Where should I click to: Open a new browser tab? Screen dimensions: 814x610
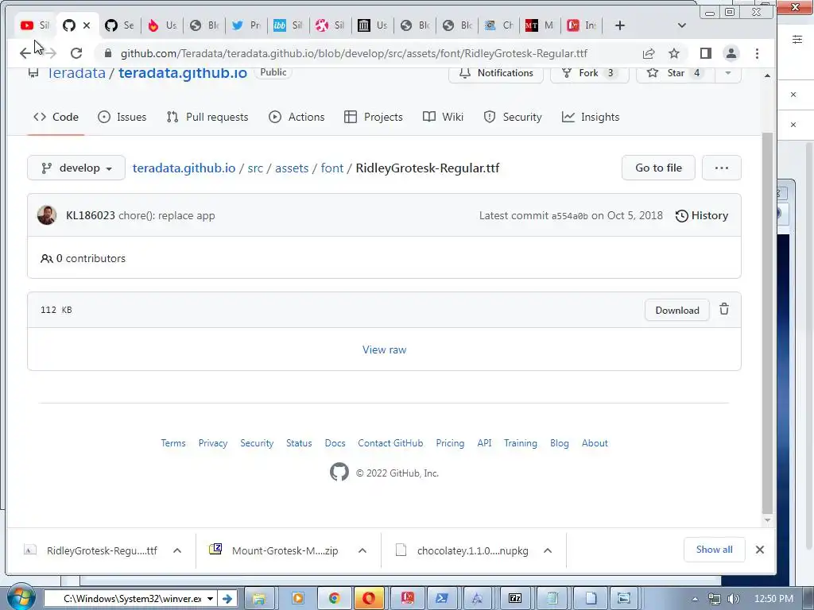620,25
